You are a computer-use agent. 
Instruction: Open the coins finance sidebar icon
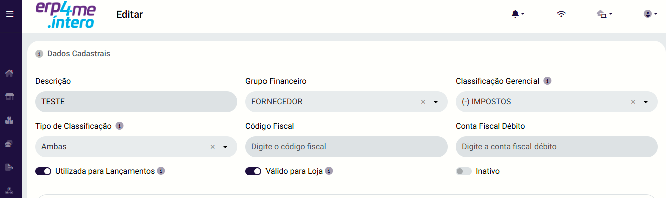click(9, 144)
